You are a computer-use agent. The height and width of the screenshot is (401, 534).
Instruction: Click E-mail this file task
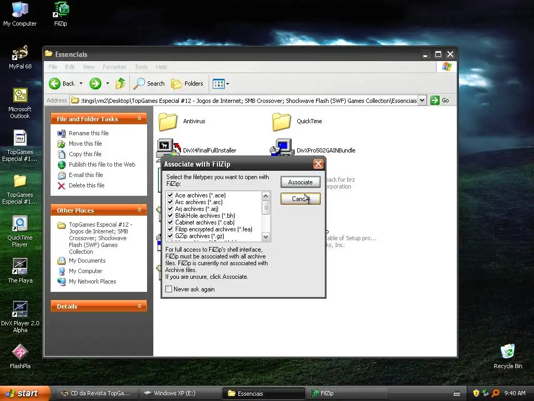click(86, 175)
